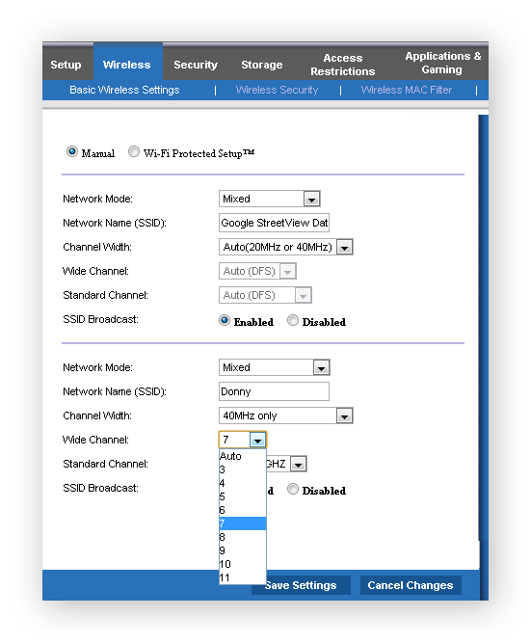Open the second Standard Channel GHZ dropdown arrow

pos(298,465)
